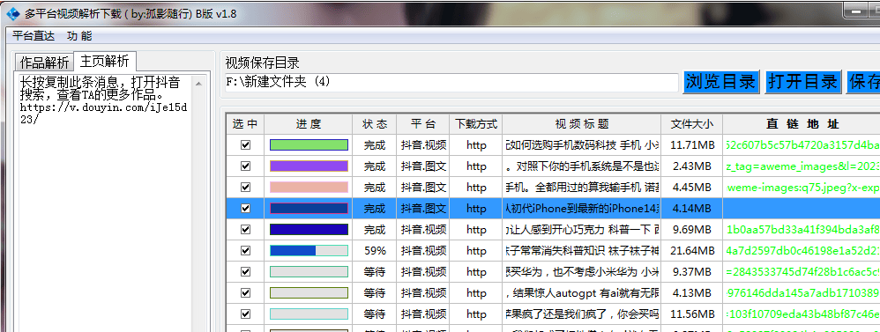Uncheck the 4.13MB row checkbox
The width and height of the screenshot is (880, 332).
pos(245,292)
